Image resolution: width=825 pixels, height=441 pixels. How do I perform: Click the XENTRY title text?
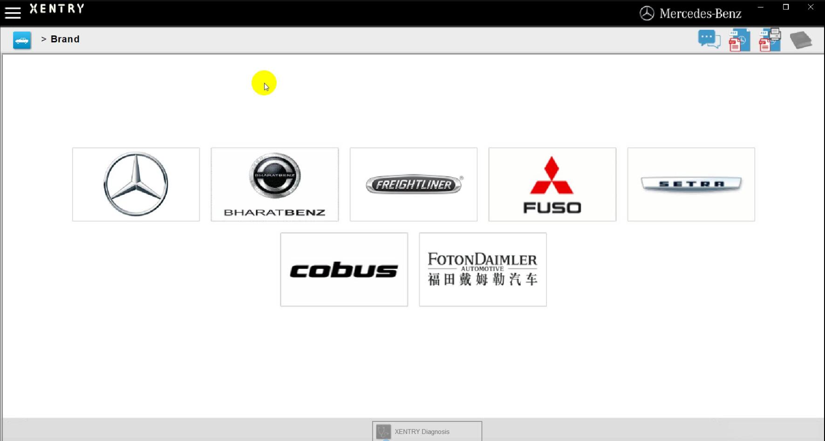click(57, 8)
